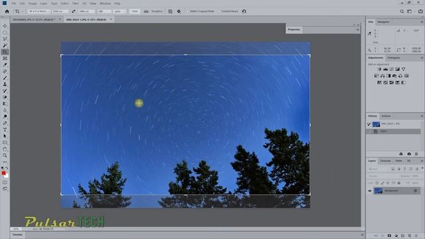Open the Adjustments panel flyout menu
Viewport: 425px width, 239px height.
tap(422, 58)
